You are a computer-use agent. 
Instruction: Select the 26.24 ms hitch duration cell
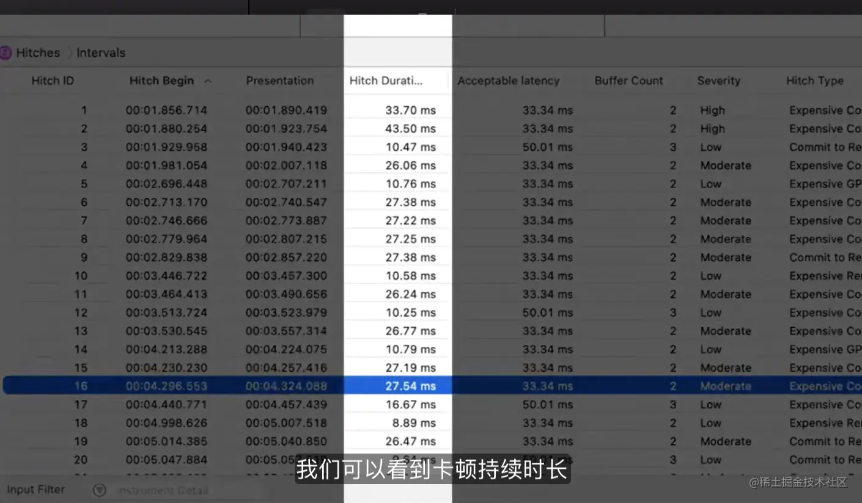point(410,294)
